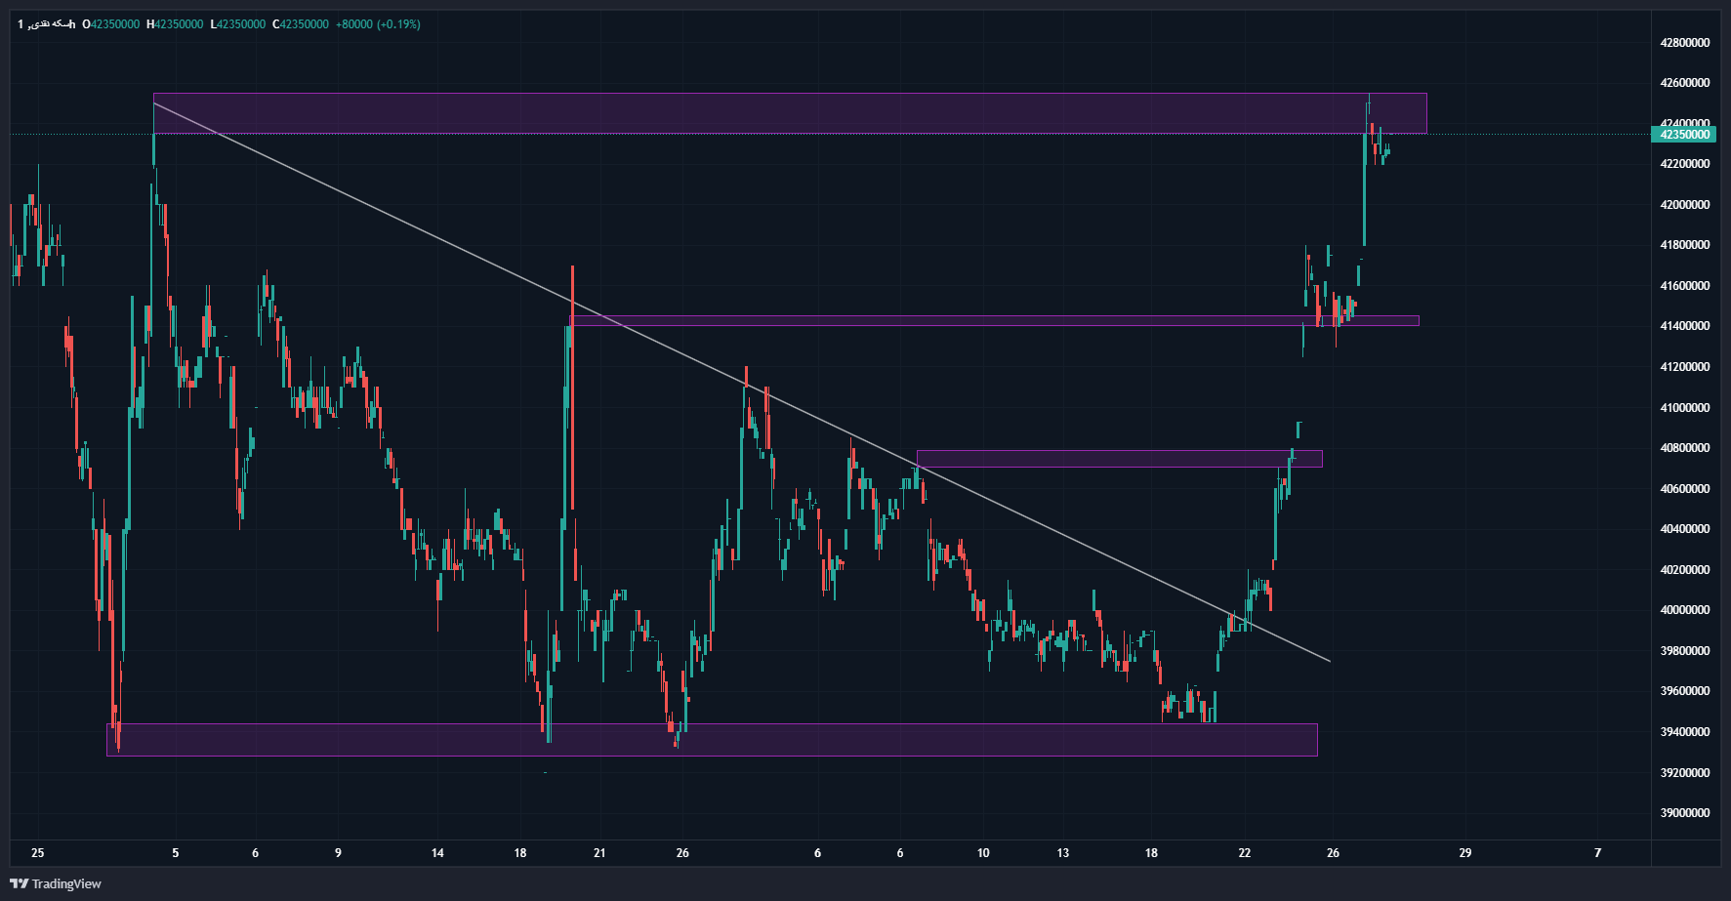Click the symbol title in chart legend

(x=46, y=24)
